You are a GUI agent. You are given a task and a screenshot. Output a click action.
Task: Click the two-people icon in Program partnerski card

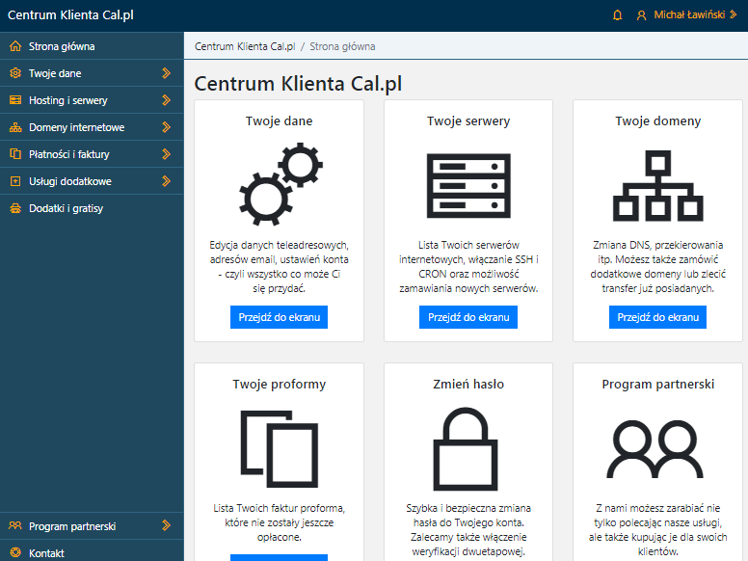(654, 449)
